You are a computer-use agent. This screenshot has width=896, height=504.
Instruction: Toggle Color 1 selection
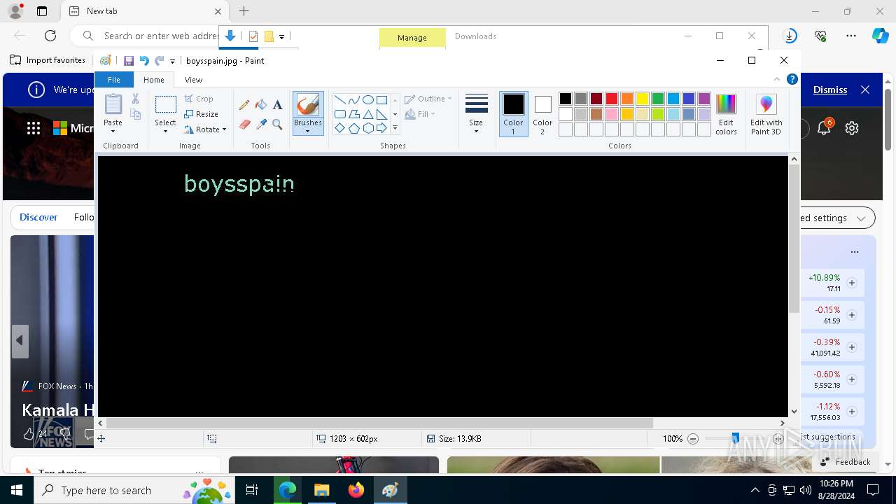(513, 114)
